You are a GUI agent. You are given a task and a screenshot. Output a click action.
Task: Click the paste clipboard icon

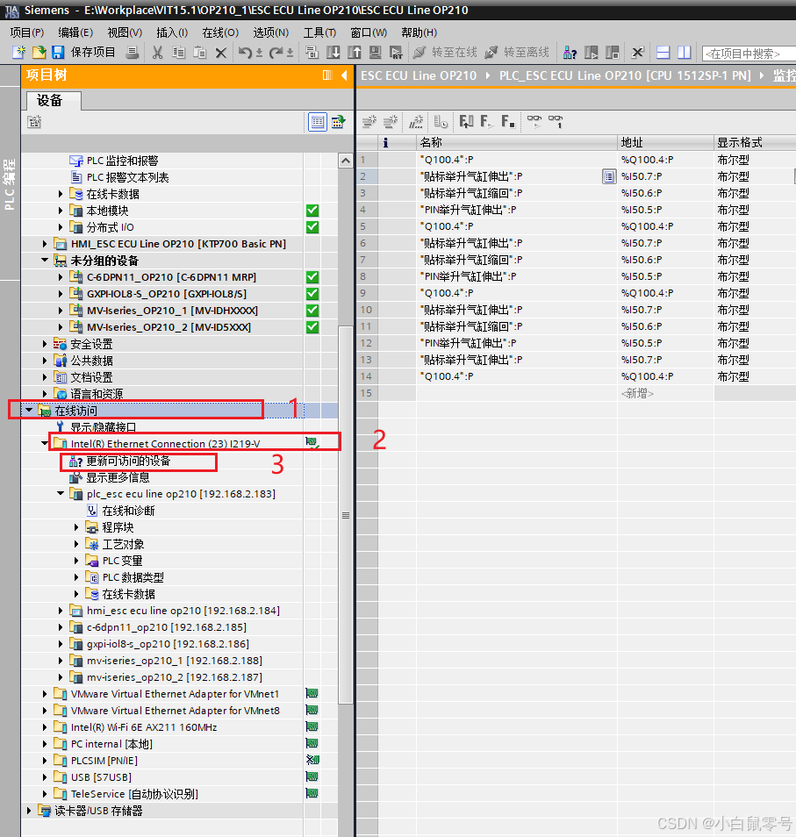pos(200,52)
